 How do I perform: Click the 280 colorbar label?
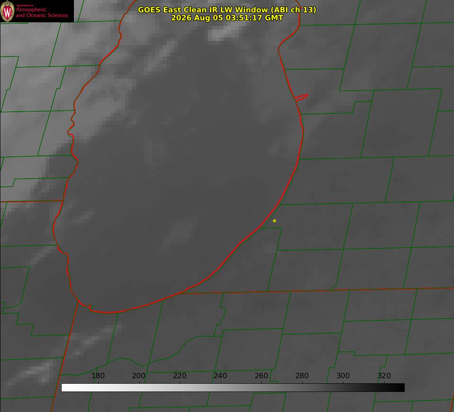point(302,376)
